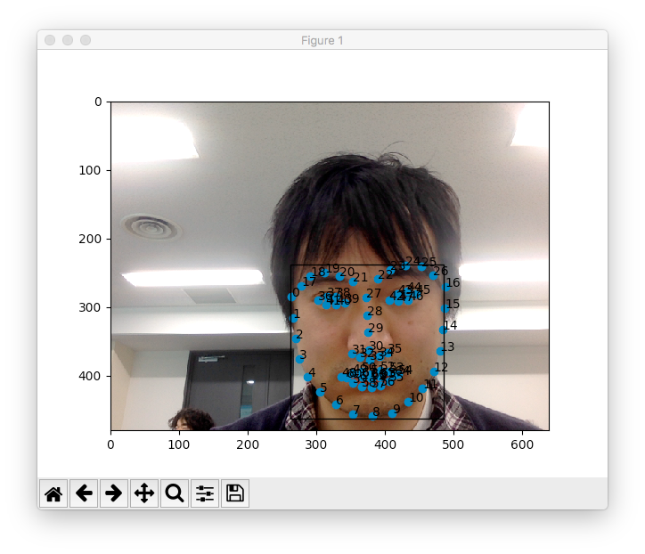Click landmark label 21 on the eyebrow
The width and height of the screenshot is (645, 554).
[360, 277]
